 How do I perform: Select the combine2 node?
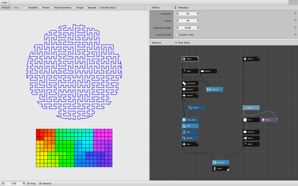221,162
